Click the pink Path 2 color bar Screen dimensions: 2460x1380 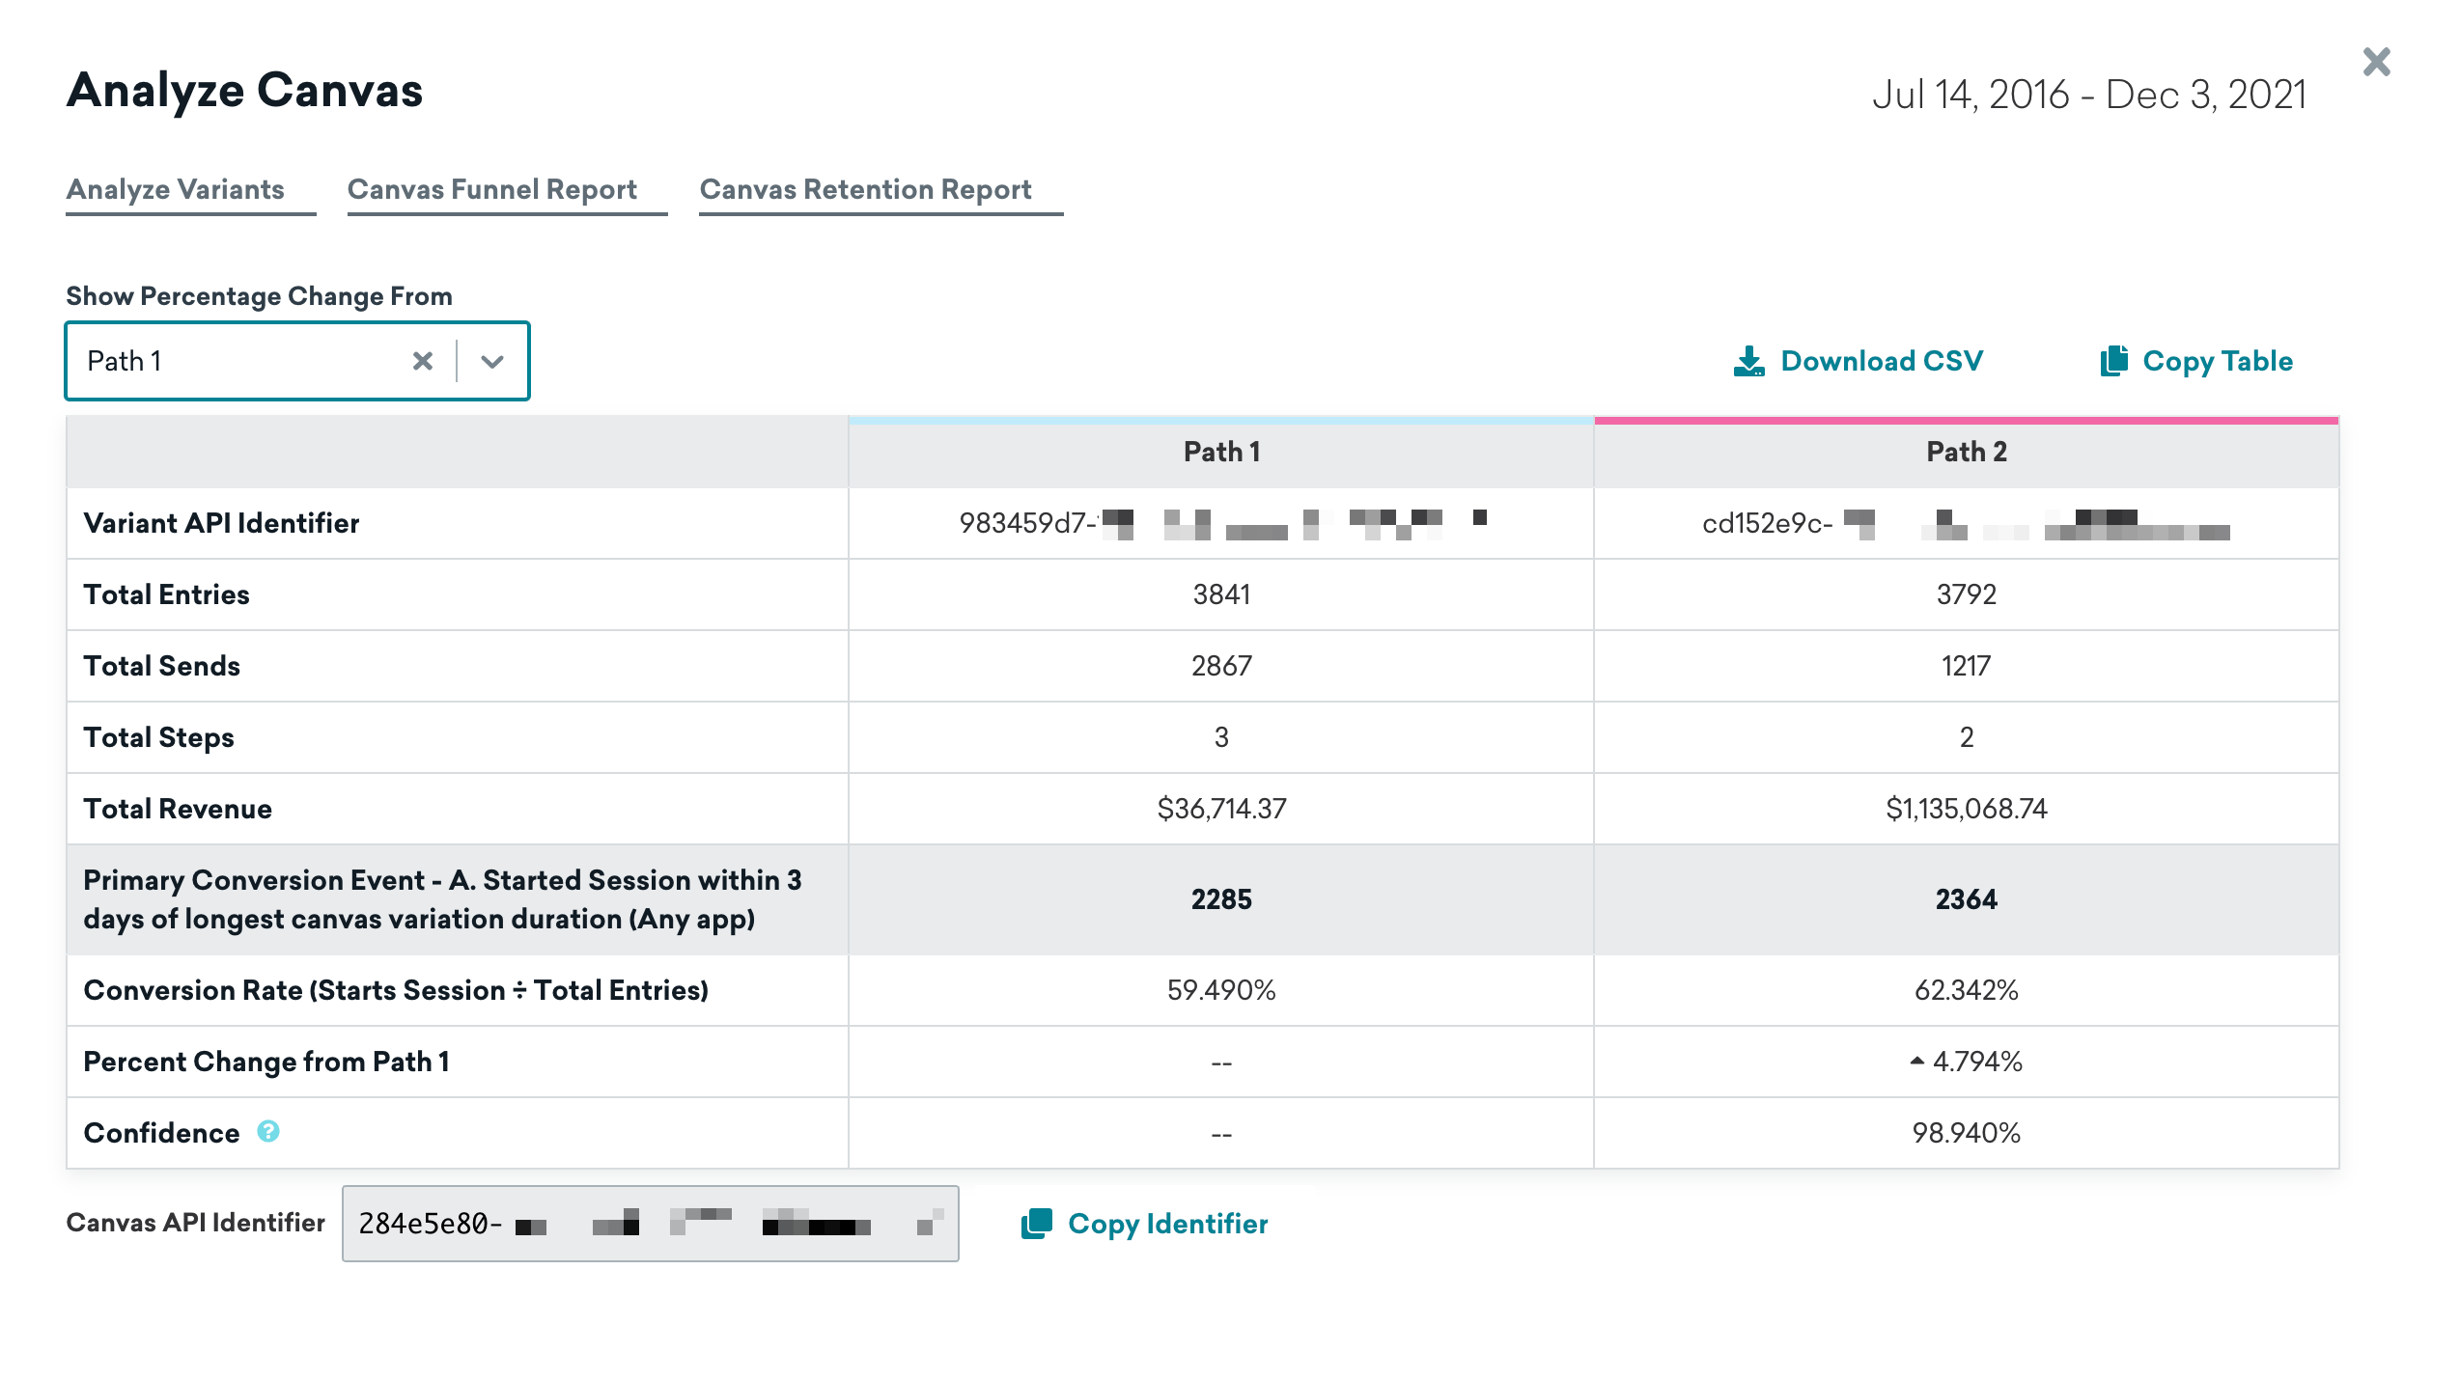(1966, 421)
